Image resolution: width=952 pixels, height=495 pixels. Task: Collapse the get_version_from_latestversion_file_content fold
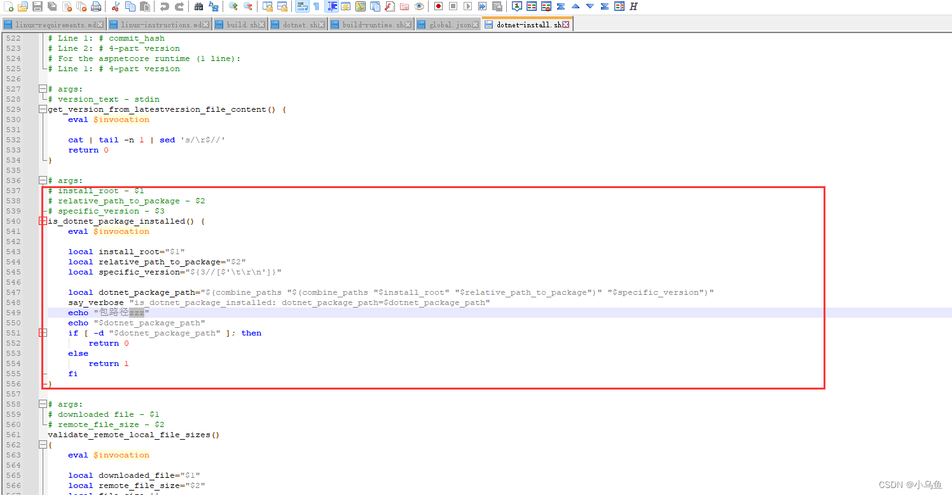pyautogui.click(x=42, y=109)
